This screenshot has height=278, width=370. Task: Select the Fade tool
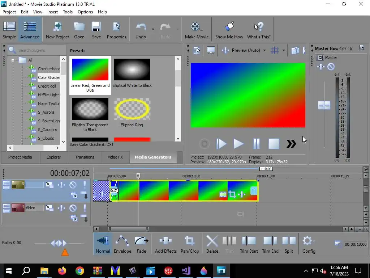click(141, 244)
